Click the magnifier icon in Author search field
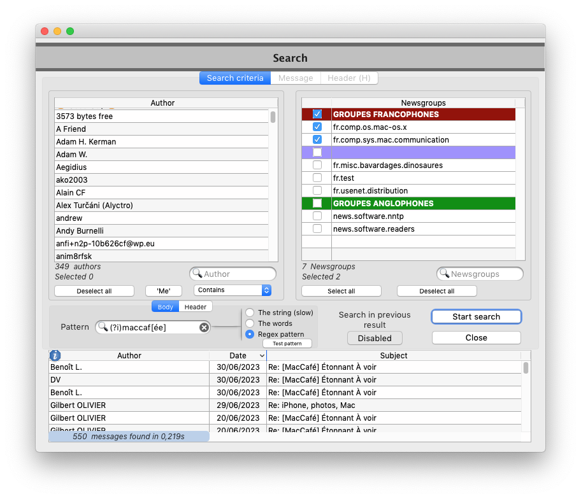Image resolution: width=581 pixels, height=499 pixels. [x=197, y=274]
